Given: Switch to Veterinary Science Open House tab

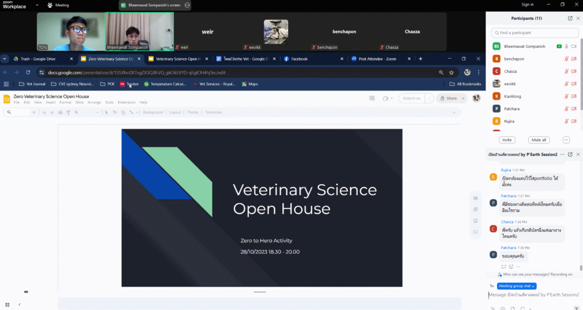Looking at the screenshot, I should click(178, 59).
